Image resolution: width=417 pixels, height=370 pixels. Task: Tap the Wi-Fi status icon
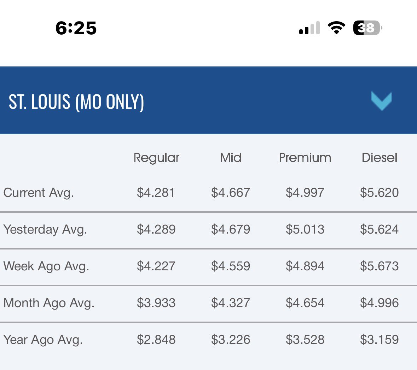336,28
